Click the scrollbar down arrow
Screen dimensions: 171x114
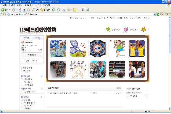coord(170,108)
